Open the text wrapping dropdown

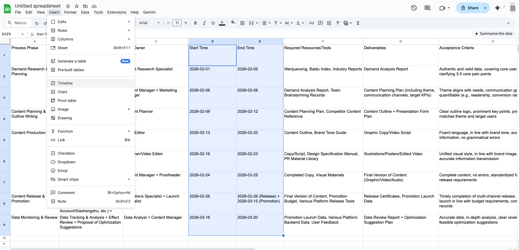click(x=289, y=23)
